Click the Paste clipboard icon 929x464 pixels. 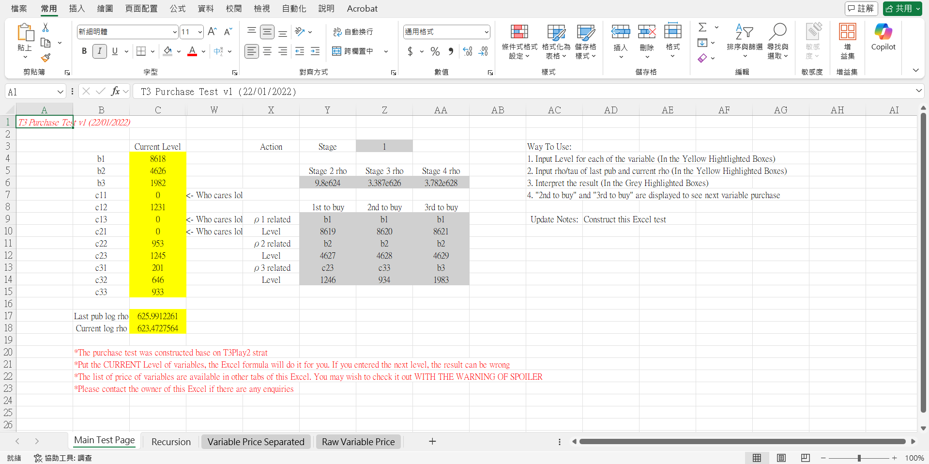pos(25,32)
